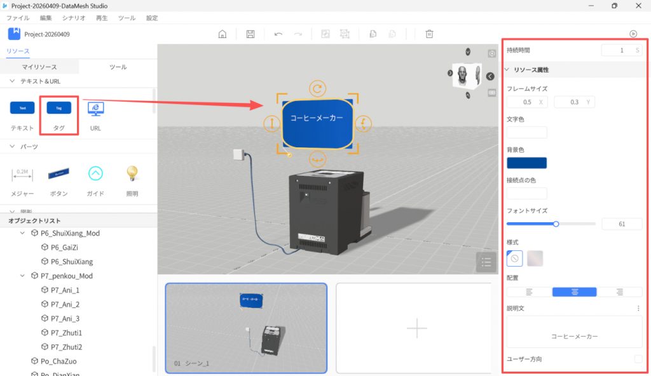Select center text alignment option
Image resolution: width=651 pixels, height=376 pixels.
coord(574,292)
